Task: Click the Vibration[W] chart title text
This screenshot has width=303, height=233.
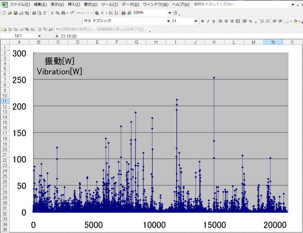Action: 59,71
